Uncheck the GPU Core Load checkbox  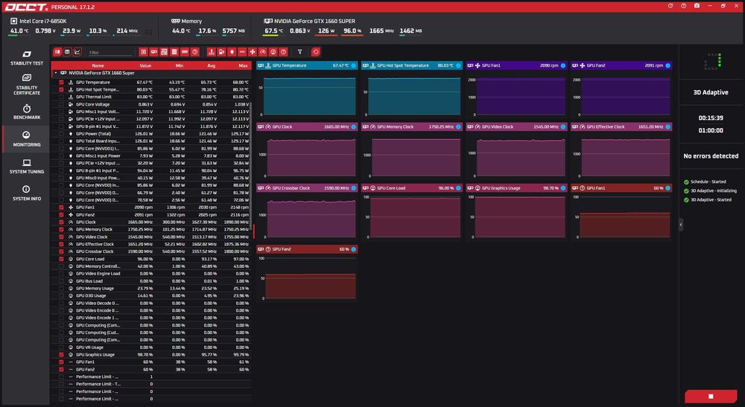pyautogui.click(x=61, y=259)
